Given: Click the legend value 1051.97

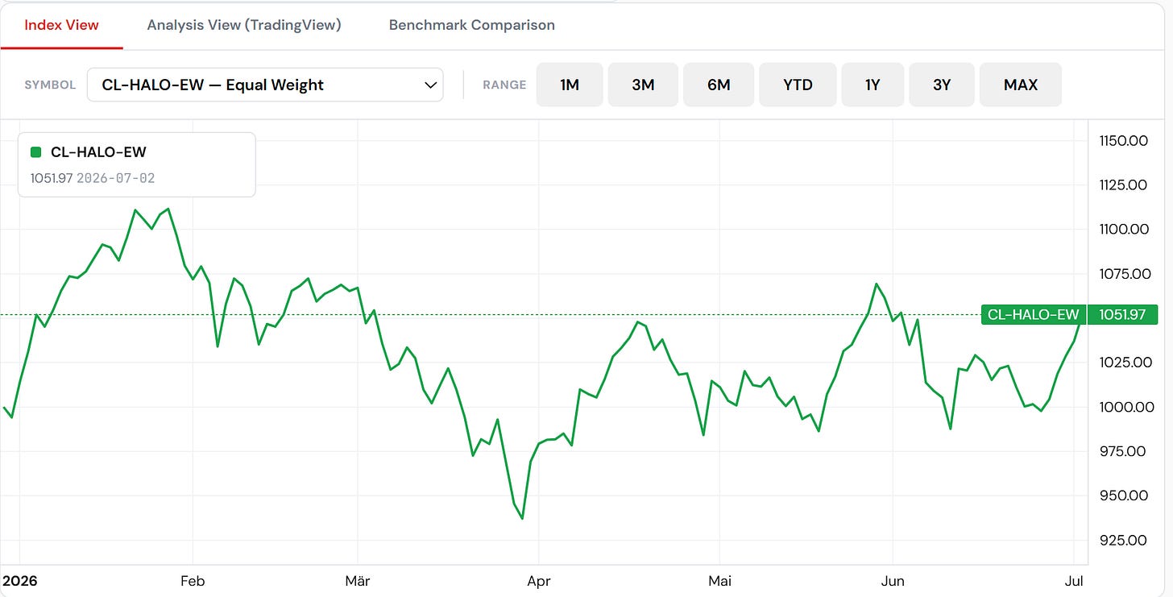Looking at the screenshot, I should [x=52, y=178].
